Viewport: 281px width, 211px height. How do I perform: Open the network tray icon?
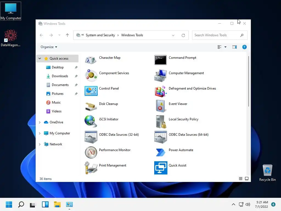tap(241, 204)
